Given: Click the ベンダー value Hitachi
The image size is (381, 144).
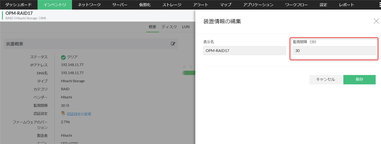Looking at the screenshot, I should [x=66, y=97].
